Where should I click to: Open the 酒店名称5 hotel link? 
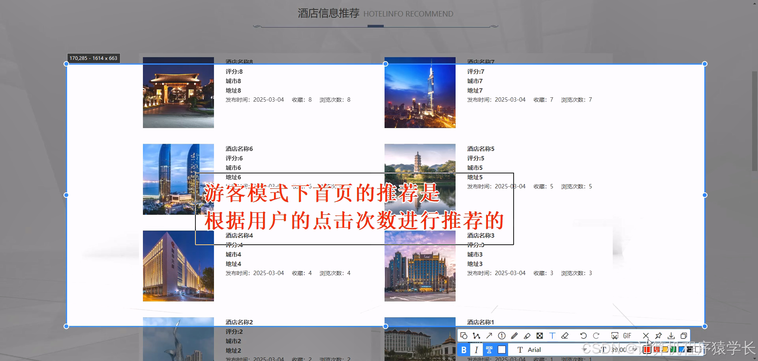481,149
